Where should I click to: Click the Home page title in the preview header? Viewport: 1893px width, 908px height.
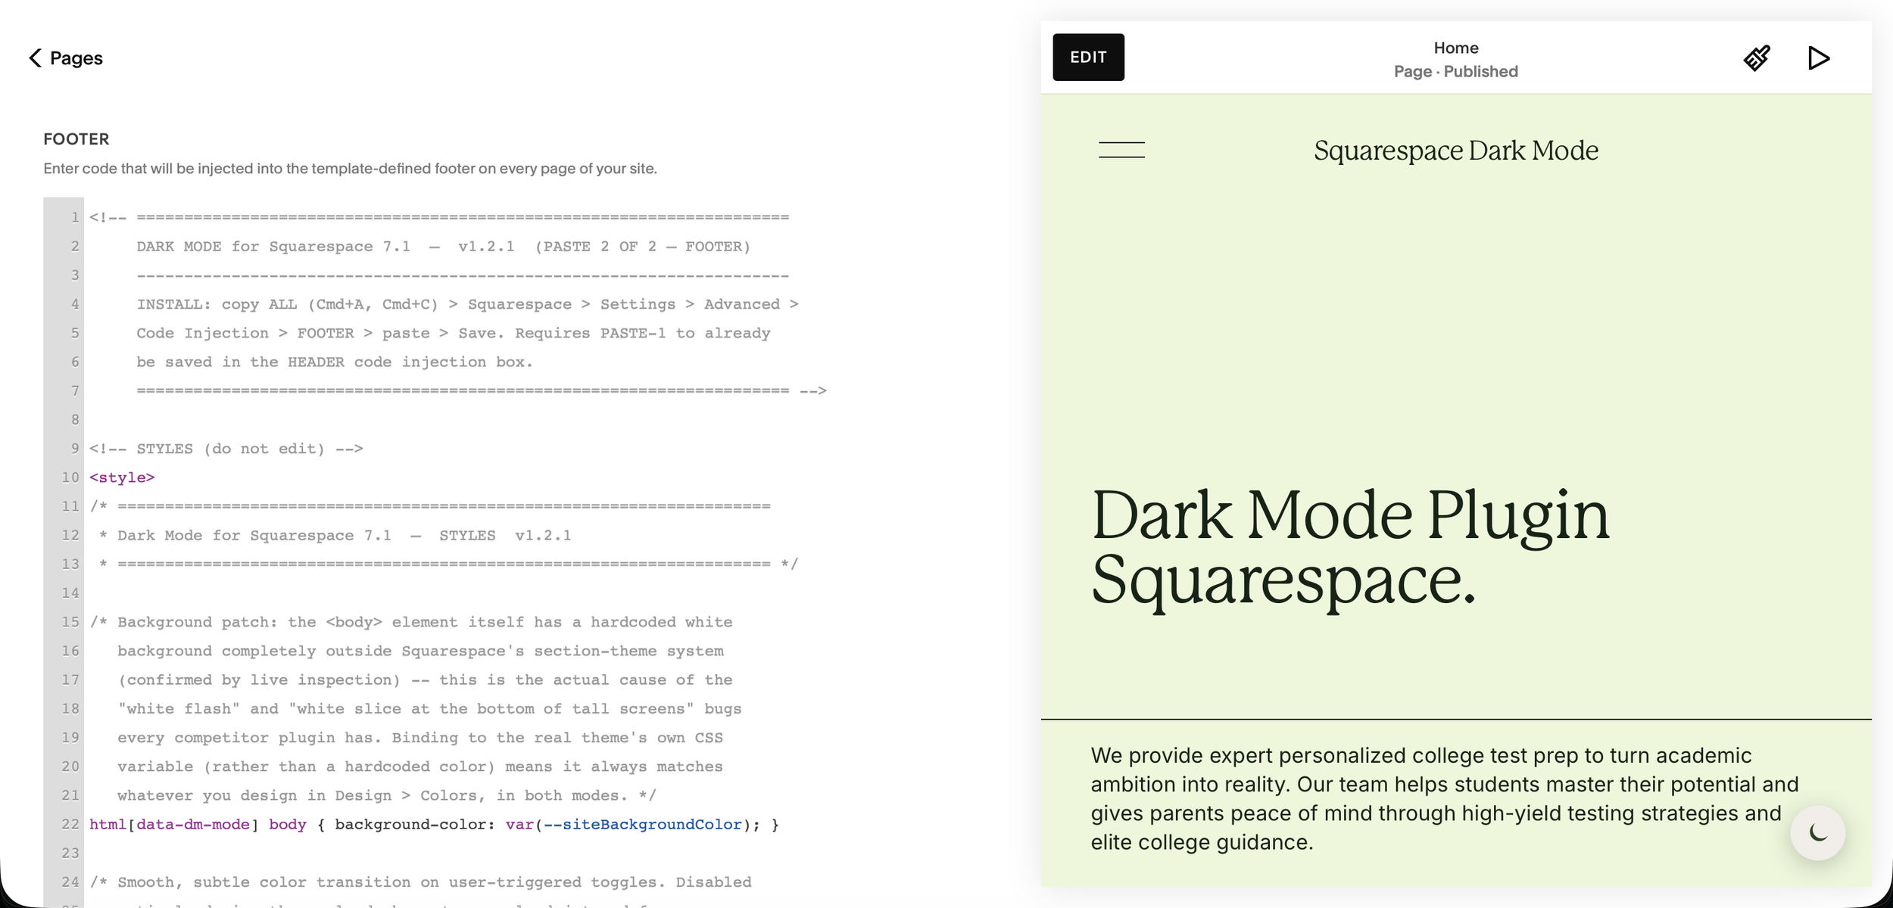coord(1456,48)
